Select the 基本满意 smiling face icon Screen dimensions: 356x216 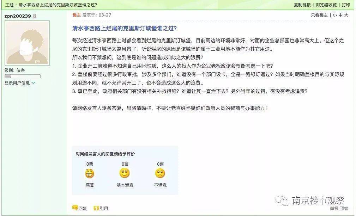pyautogui.click(x=125, y=173)
